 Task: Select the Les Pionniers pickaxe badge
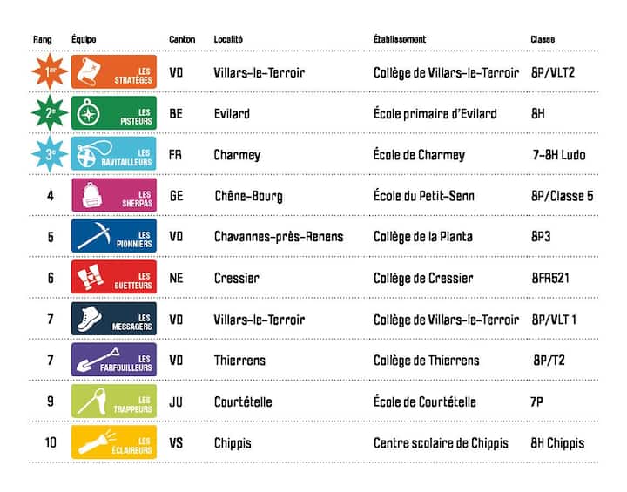pyautogui.click(x=114, y=237)
